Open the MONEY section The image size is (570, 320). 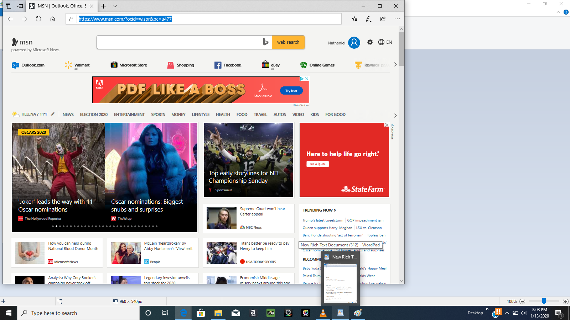tap(178, 114)
